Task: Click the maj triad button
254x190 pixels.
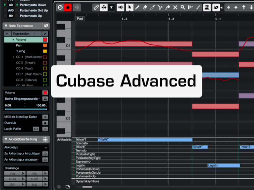Action: [12, 173]
